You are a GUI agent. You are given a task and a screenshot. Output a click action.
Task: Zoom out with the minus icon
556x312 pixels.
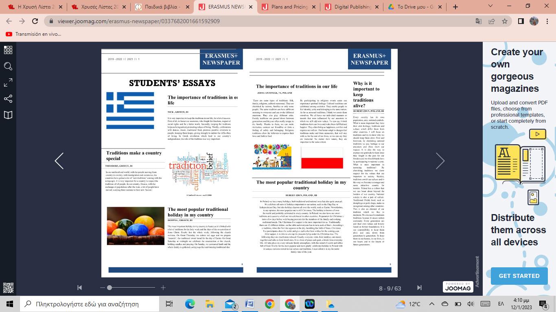click(x=103, y=288)
